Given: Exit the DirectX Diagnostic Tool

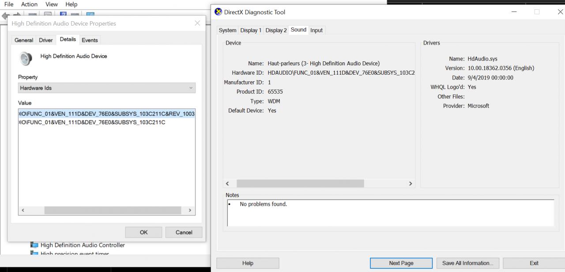Looking at the screenshot, I should click(x=534, y=263).
